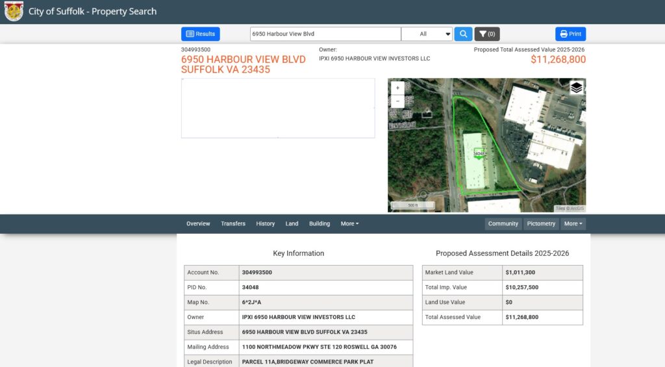Open the filter (0) button

pos(487,34)
